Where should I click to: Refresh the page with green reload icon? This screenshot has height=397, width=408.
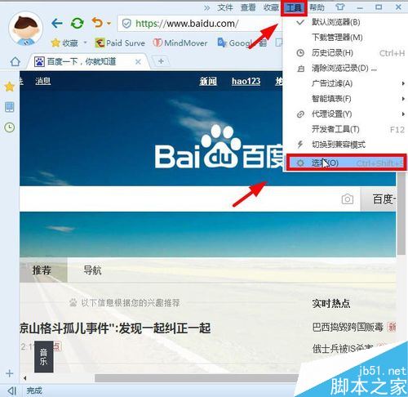(x=78, y=23)
